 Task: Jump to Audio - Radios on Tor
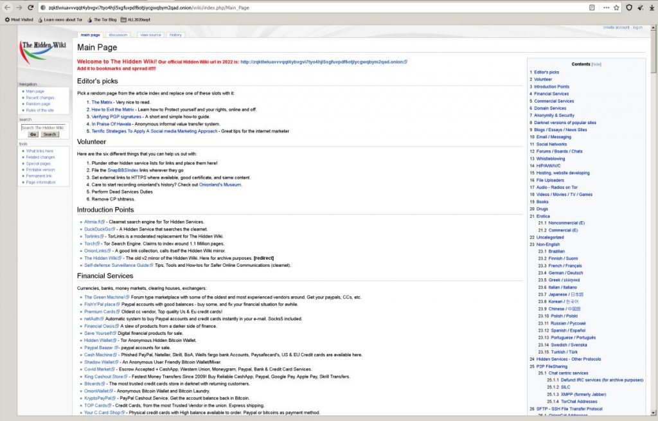coord(557,187)
